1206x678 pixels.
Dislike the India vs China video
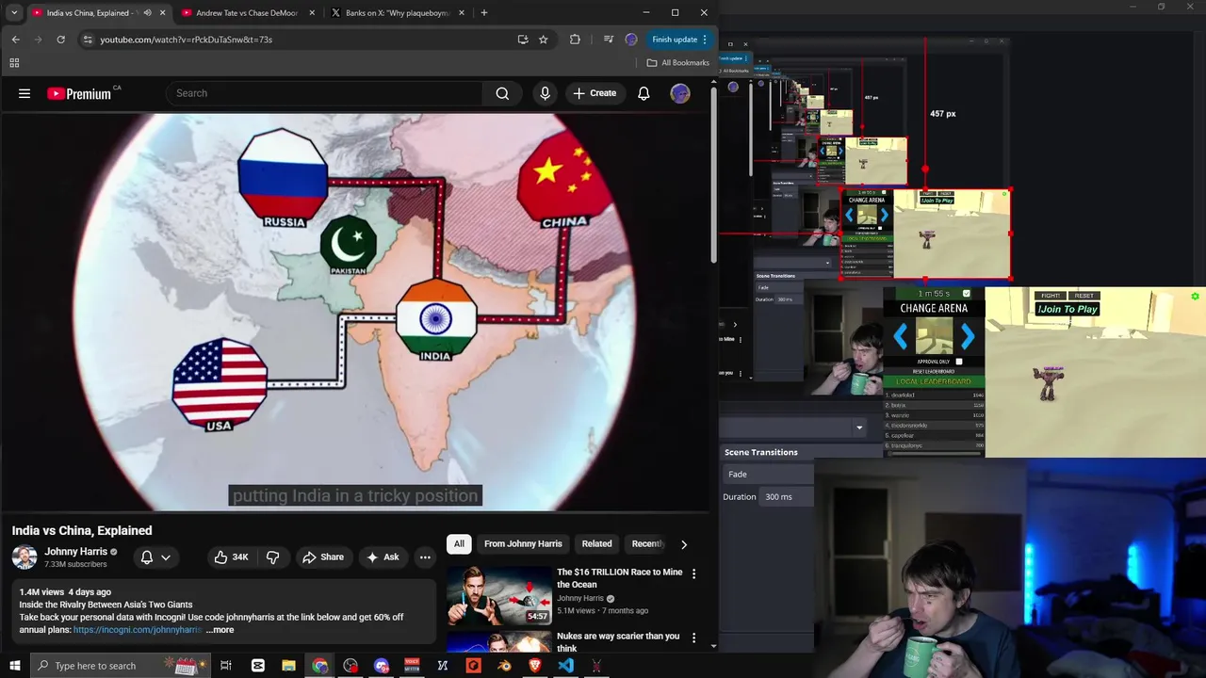pyautogui.click(x=273, y=557)
